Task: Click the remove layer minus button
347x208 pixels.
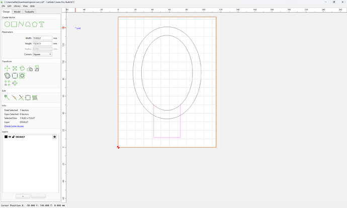Action: click(39, 196)
